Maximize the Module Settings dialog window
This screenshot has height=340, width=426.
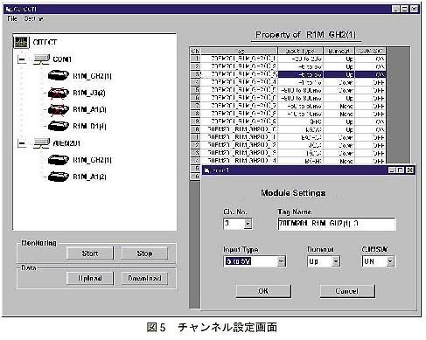pos(401,170)
